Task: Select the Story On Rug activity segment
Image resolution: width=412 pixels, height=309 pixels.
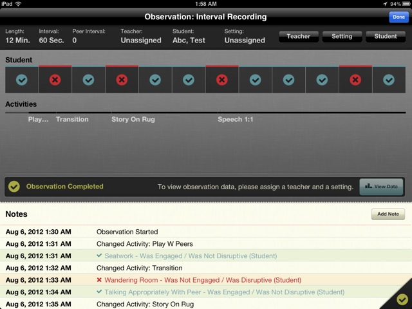Action: pyautogui.click(x=133, y=119)
